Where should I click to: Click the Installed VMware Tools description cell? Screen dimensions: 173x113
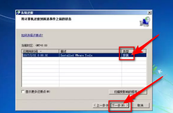click(76, 55)
